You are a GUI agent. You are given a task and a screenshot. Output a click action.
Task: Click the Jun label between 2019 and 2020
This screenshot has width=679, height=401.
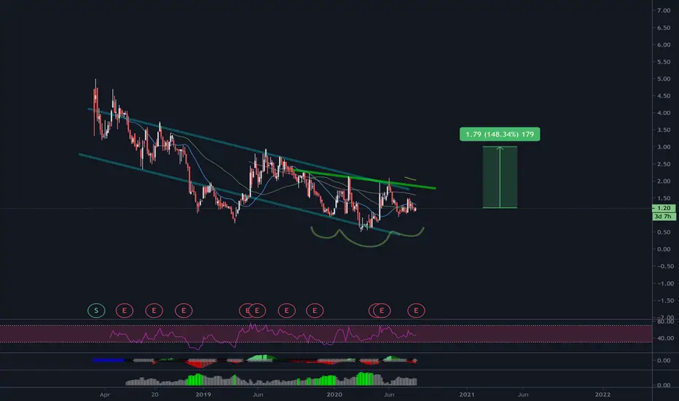click(258, 394)
